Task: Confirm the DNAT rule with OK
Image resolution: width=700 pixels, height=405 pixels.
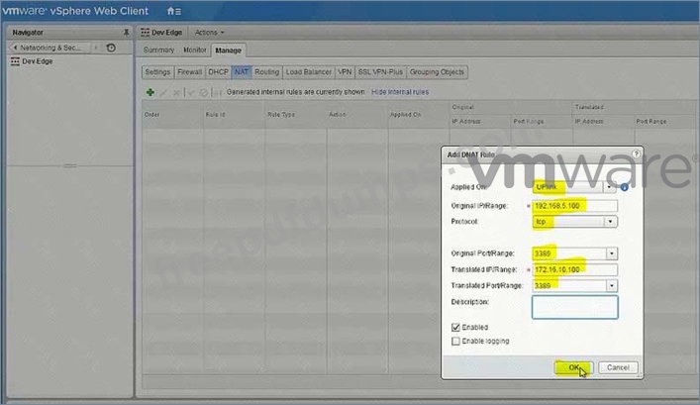Action: [x=573, y=367]
